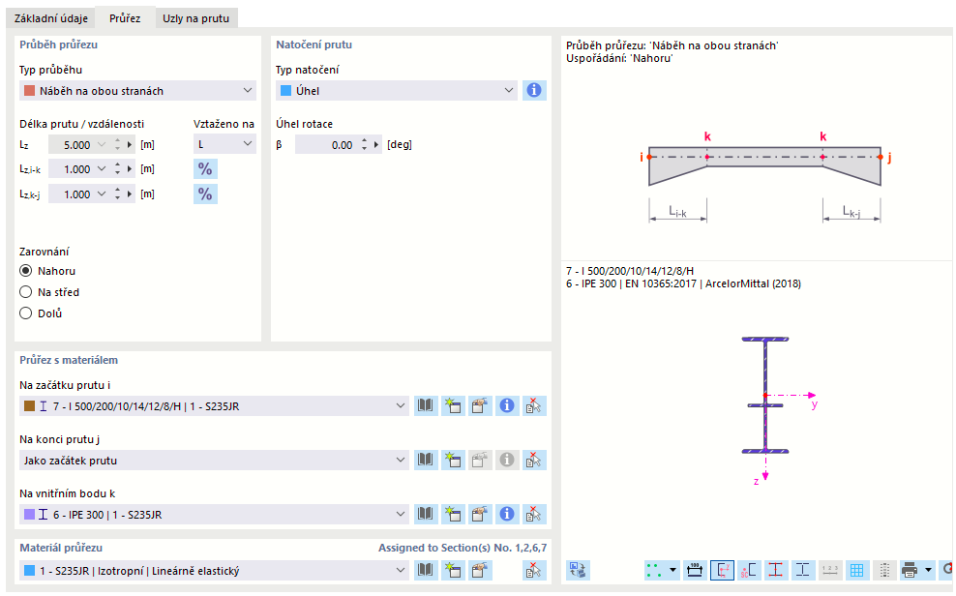956x596 pixels.
Task: Expand Na vnitřním bodu k section list
Action: click(x=400, y=515)
